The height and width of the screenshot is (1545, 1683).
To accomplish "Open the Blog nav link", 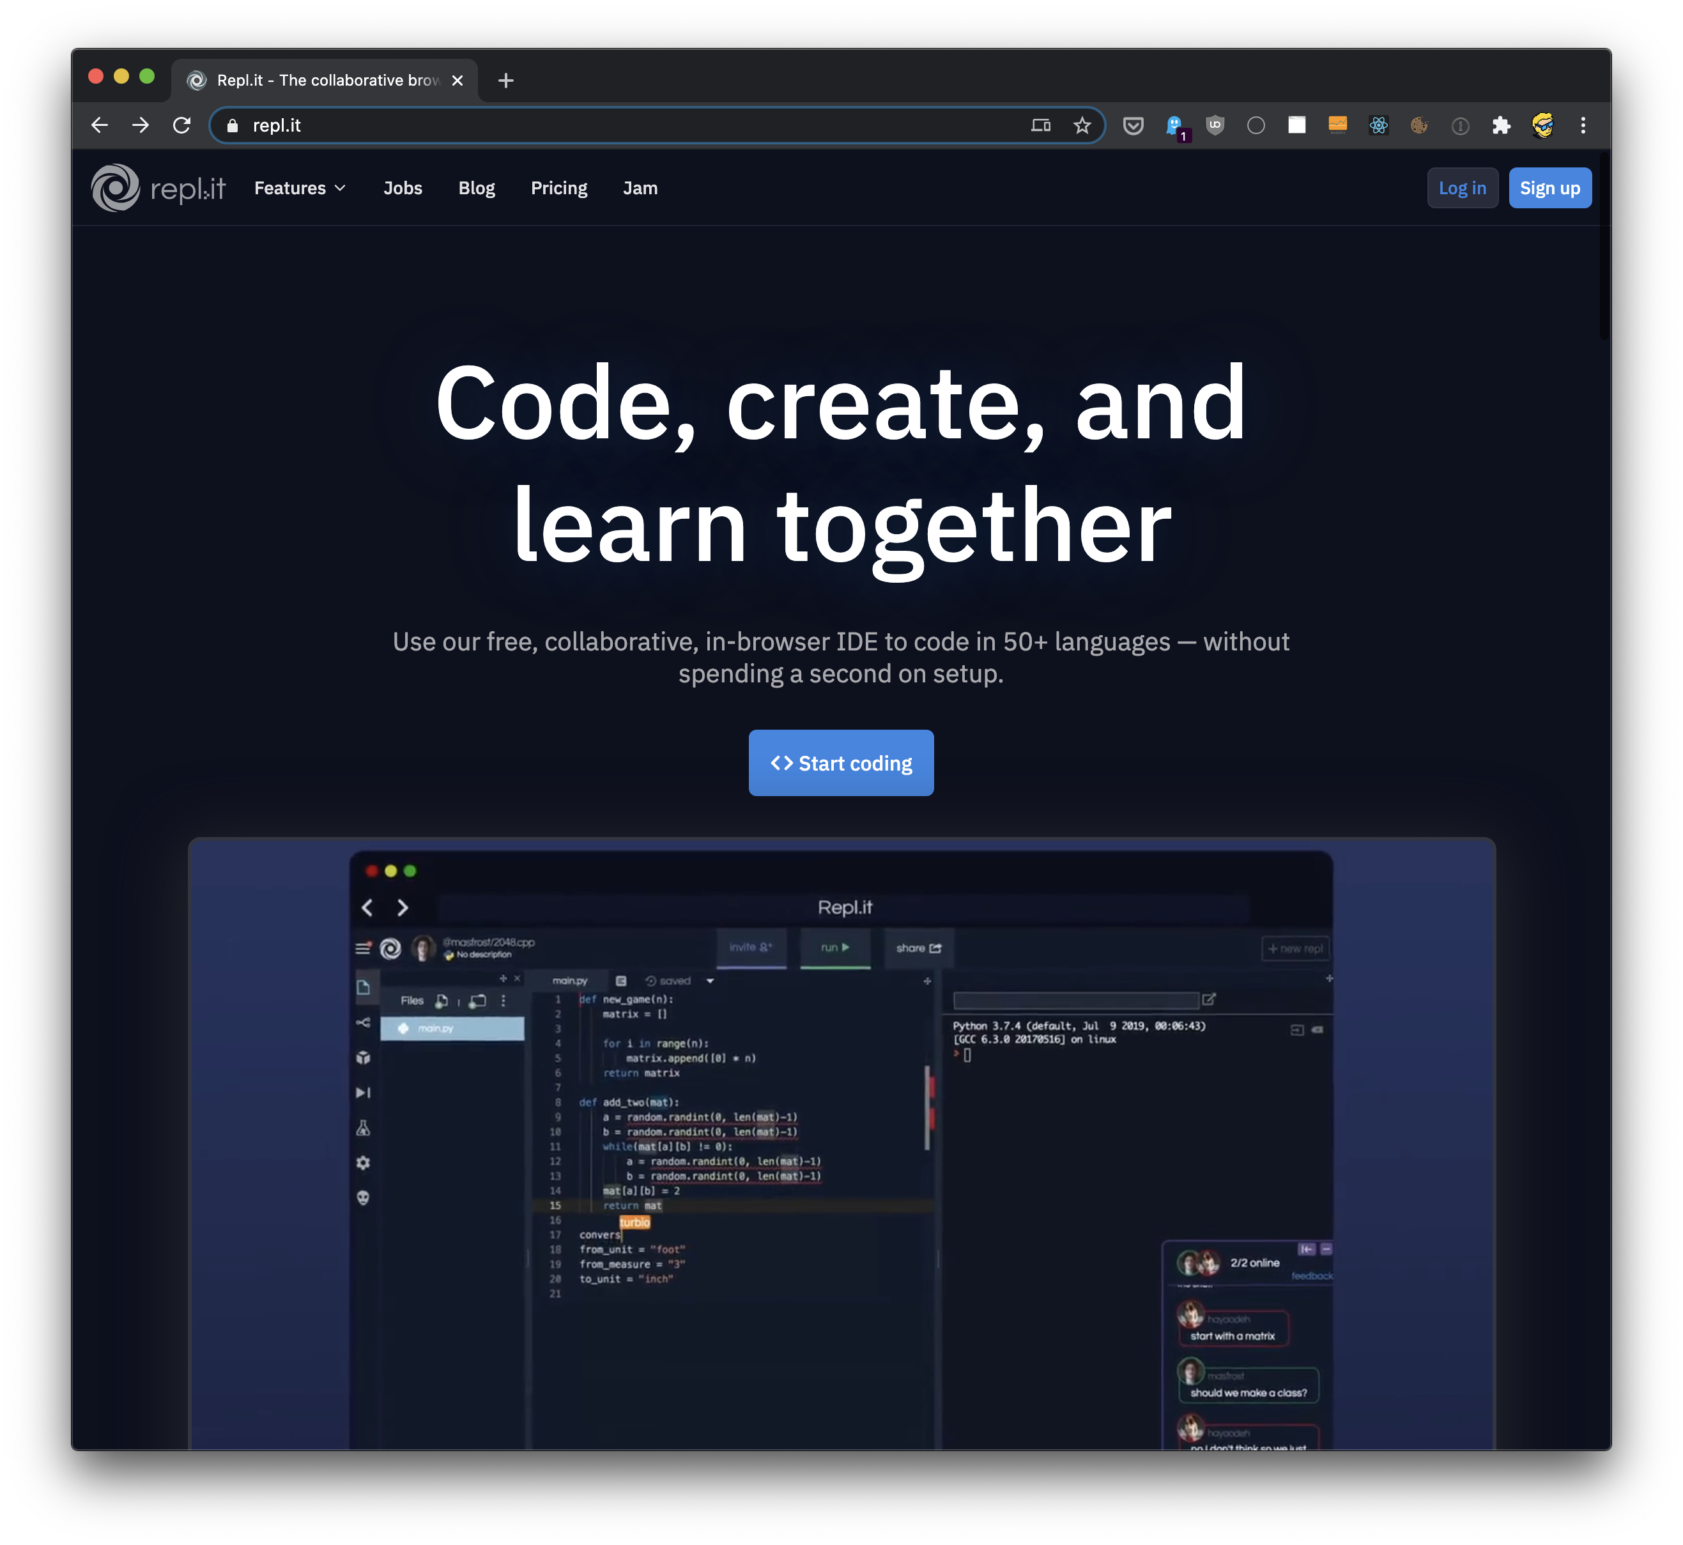I will tap(477, 188).
